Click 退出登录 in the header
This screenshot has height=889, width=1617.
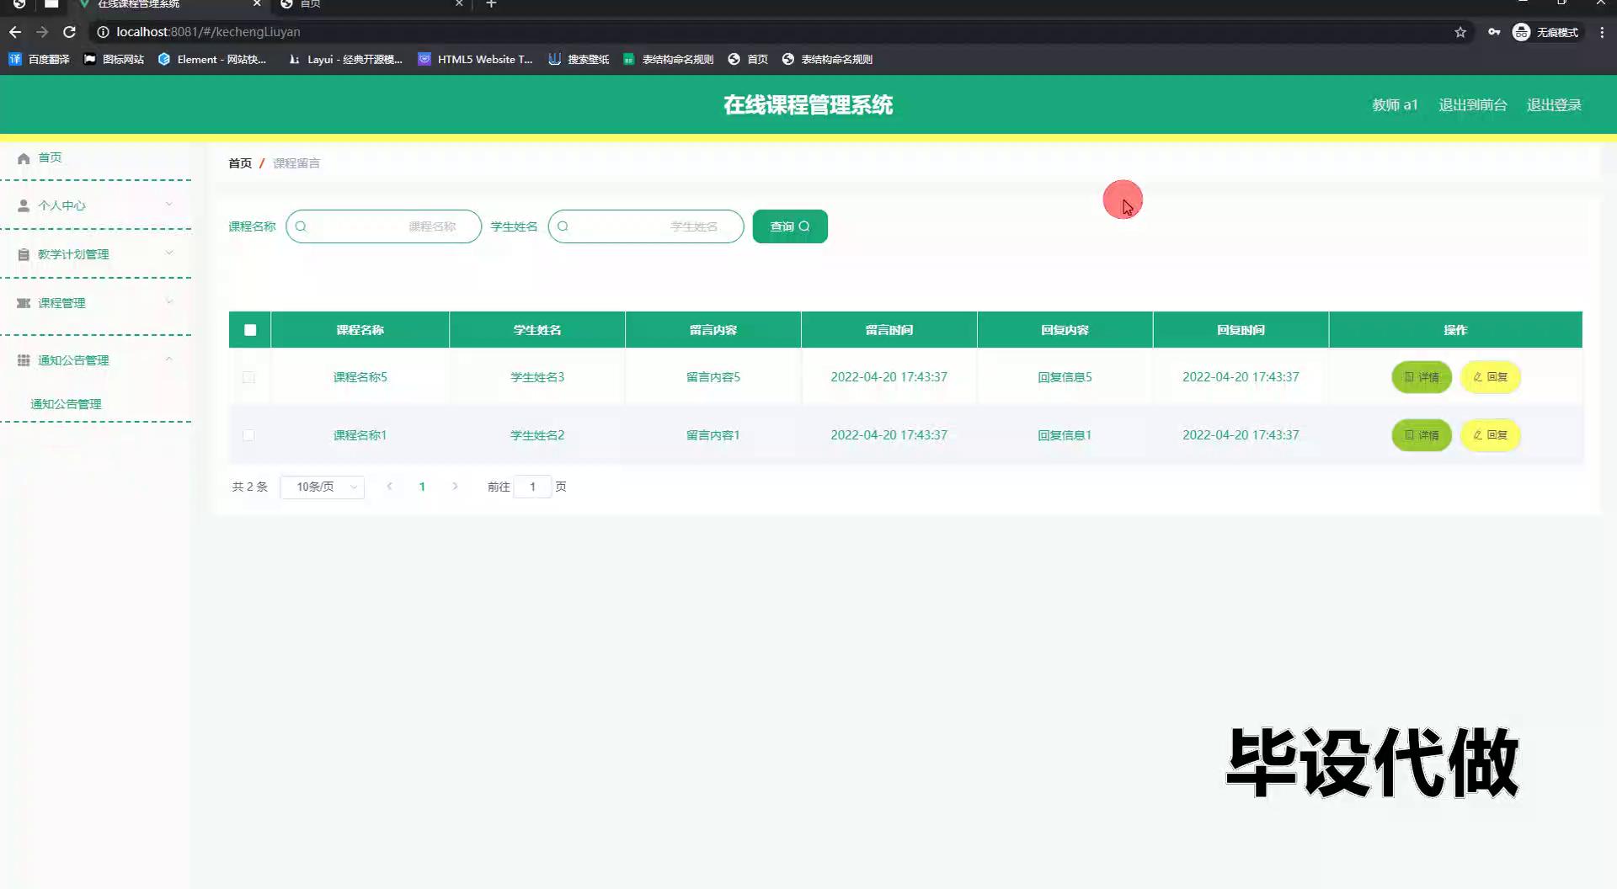(x=1554, y=105)
